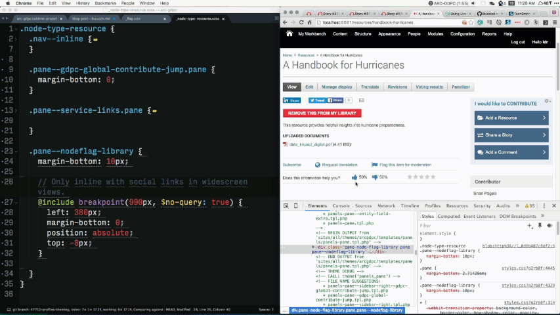560x315 pixels.
Task: Expand more DevTools tabs with the chevron
Action: coord(517,206)
